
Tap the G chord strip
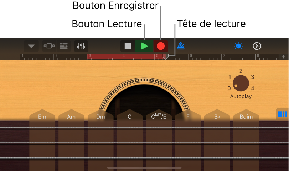point(130,140)
